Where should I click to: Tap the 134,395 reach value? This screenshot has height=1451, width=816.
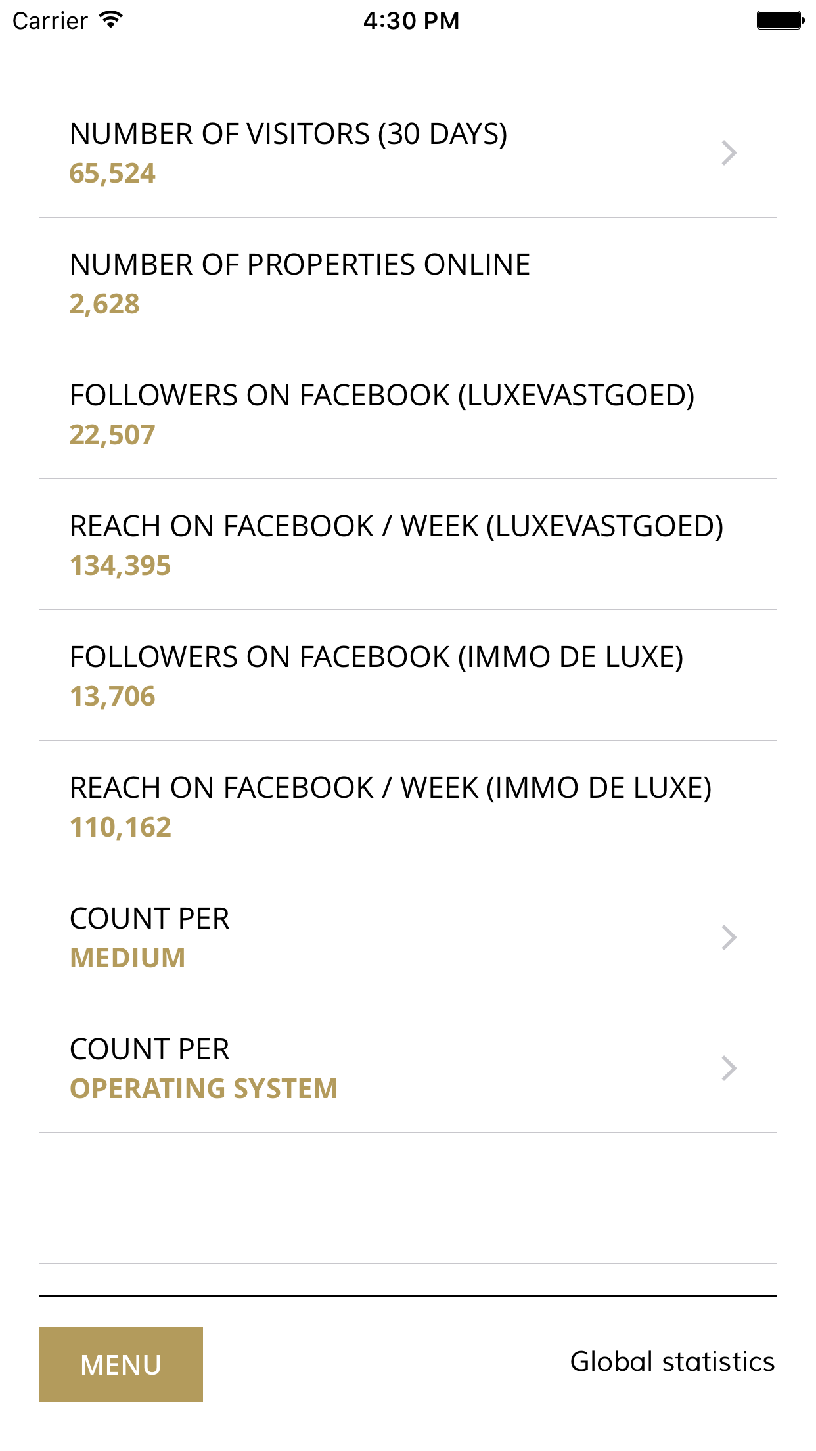click(120, 566)
